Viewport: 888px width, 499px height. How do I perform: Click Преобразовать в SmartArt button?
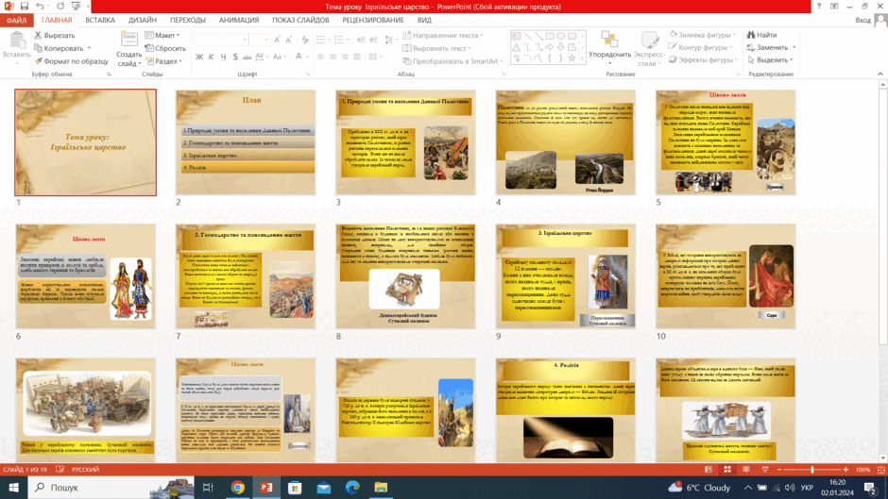(x=452, y=61)
